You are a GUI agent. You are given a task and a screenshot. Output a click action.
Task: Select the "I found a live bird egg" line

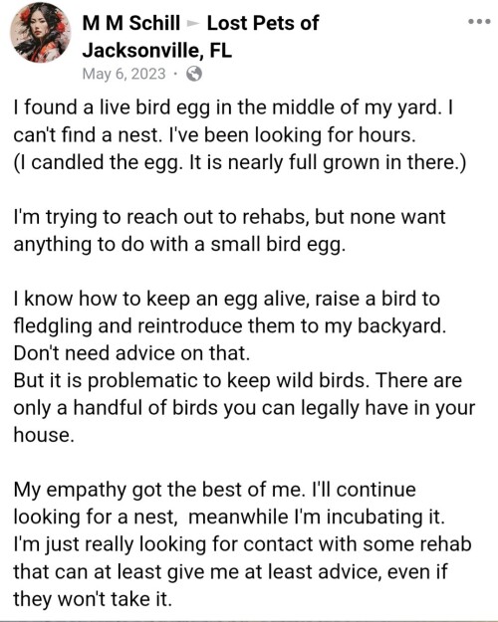pos(233,107)
